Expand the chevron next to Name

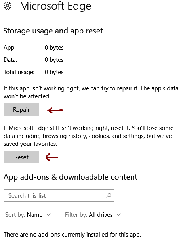(48, 215)
